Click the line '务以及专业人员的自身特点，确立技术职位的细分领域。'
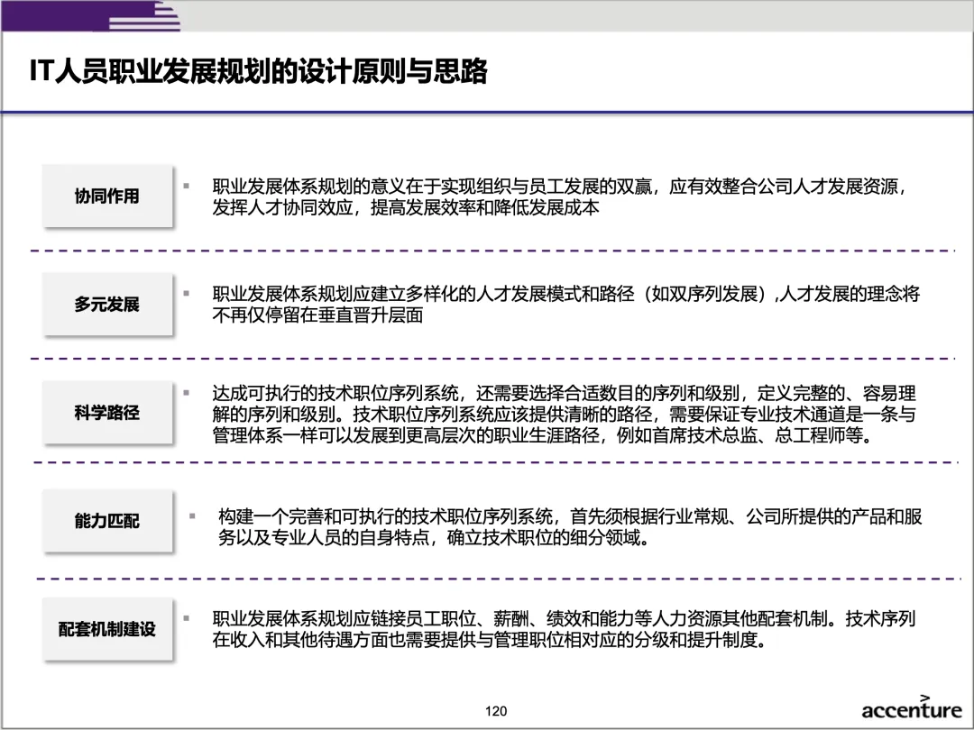The width and height of the screenshot is (974, 730). 434,537
